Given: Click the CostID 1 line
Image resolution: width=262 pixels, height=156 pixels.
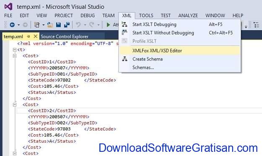Looking at the screenshot, I should [52, 62].
